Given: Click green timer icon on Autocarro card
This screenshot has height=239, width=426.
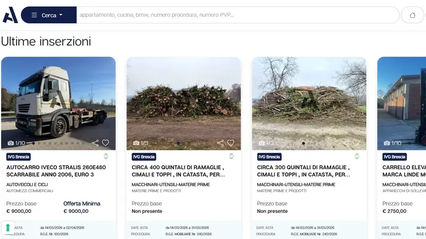Looking at the screenshot, I should (106, 156).
